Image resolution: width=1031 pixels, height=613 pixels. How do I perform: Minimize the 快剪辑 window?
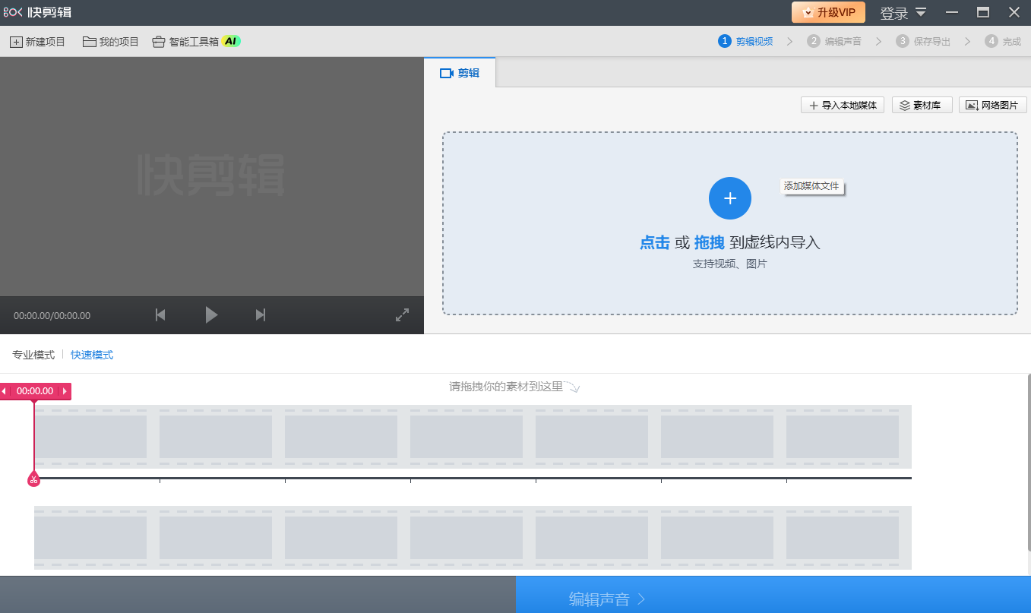pyautogui.click(x=951, y=12)
